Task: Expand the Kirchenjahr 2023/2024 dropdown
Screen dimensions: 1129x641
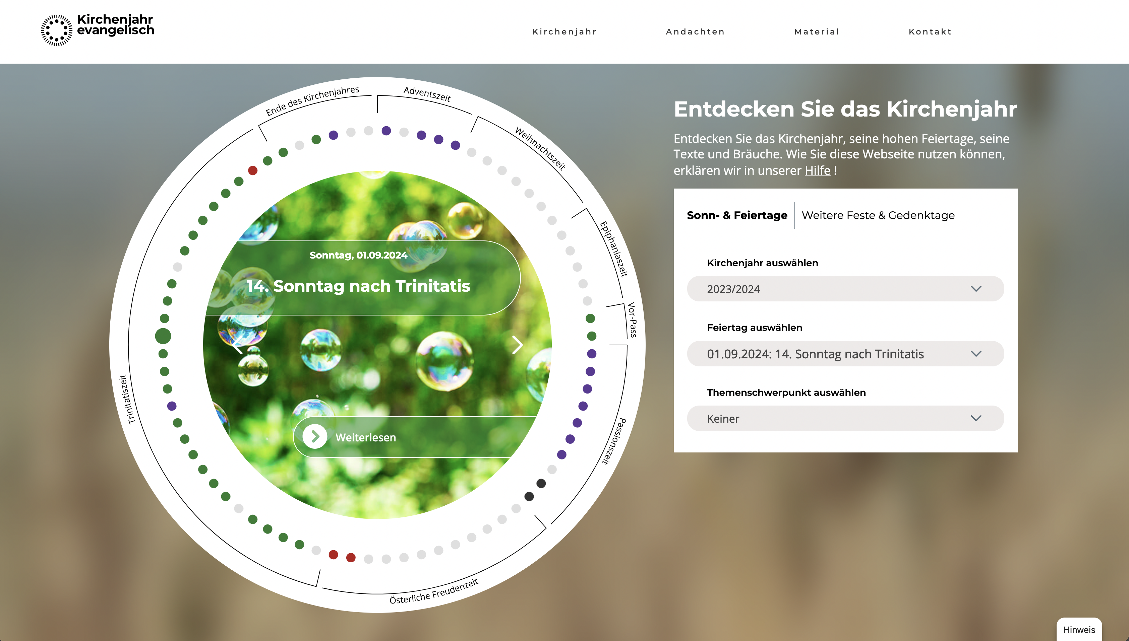Action: 845,289
